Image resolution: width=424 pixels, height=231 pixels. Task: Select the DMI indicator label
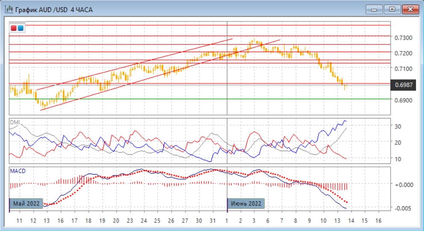[15, 122]
